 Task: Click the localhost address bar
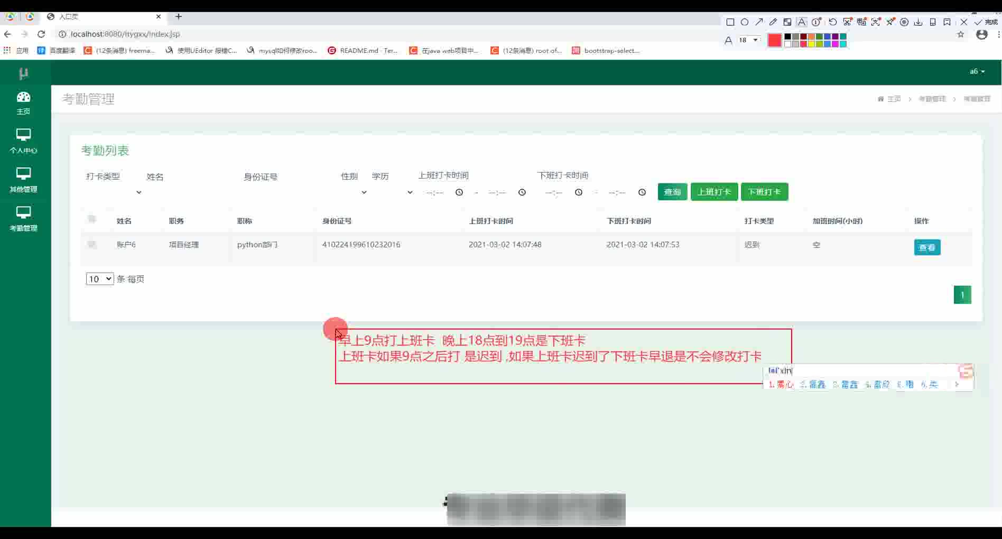(x=125, y=34)
